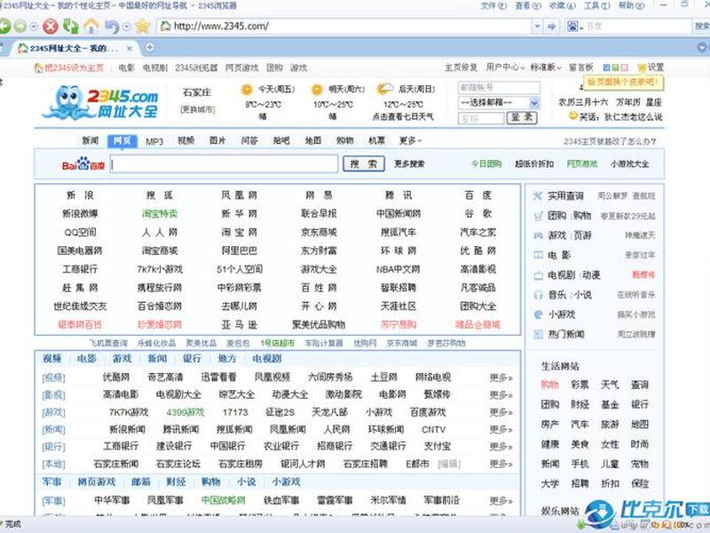Select the pink skin color swatch
Image resolution: width=710 pixels, height=533 pixels.
625,68
